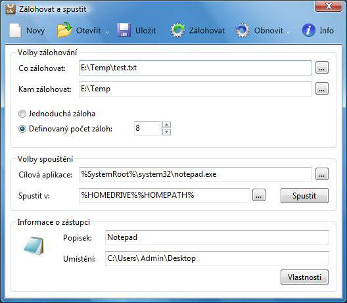
Task: Click the Info blue circle icon
Action: tap(308, 30)
